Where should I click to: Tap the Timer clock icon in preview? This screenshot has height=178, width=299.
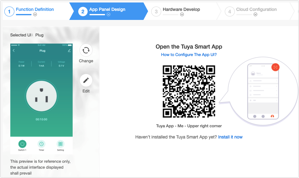pos(41,144)
